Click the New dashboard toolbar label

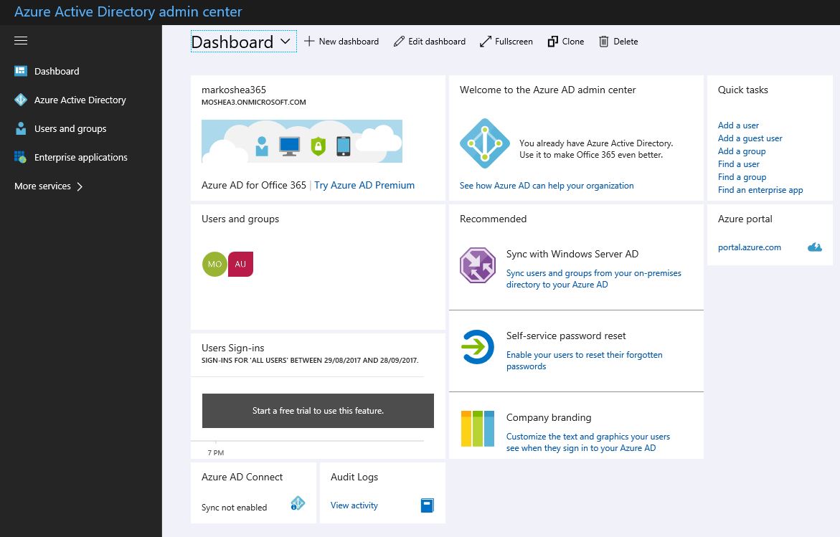(349, 42)
